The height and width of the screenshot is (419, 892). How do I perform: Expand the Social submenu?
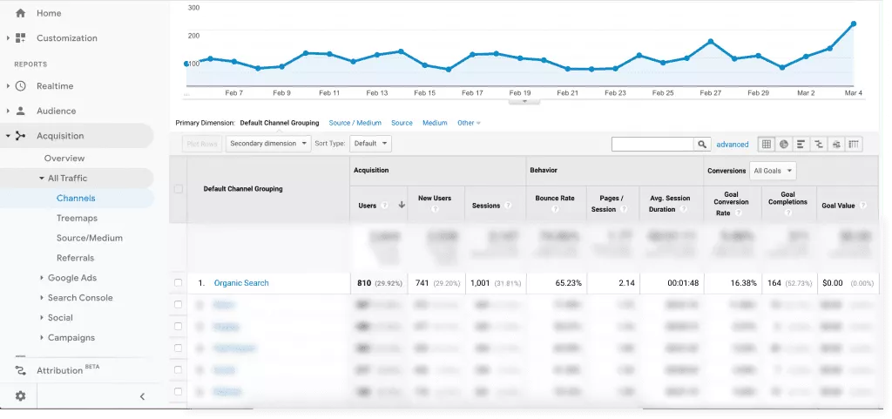point(42,318)
